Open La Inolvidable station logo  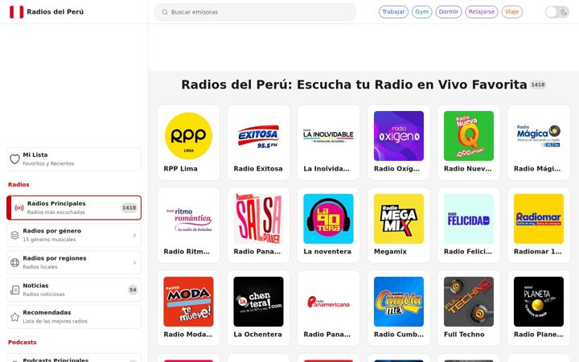[x=328, y=136]
